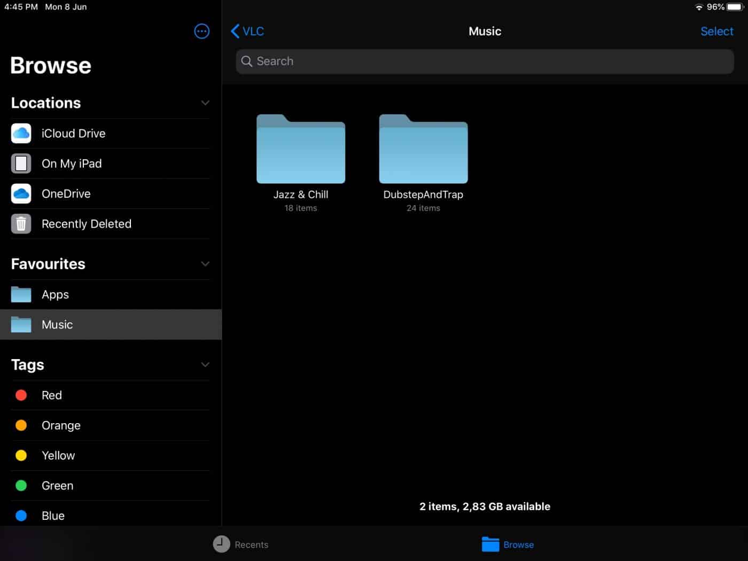Go back to VLC folder

pyautogui.click(x=247, y=32)
